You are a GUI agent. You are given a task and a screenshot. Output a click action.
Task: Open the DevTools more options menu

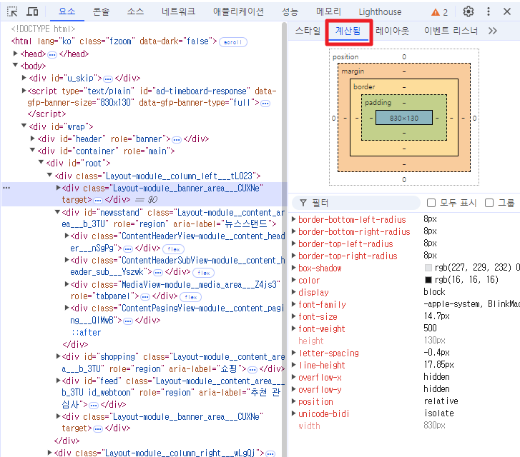coord(488,11)
